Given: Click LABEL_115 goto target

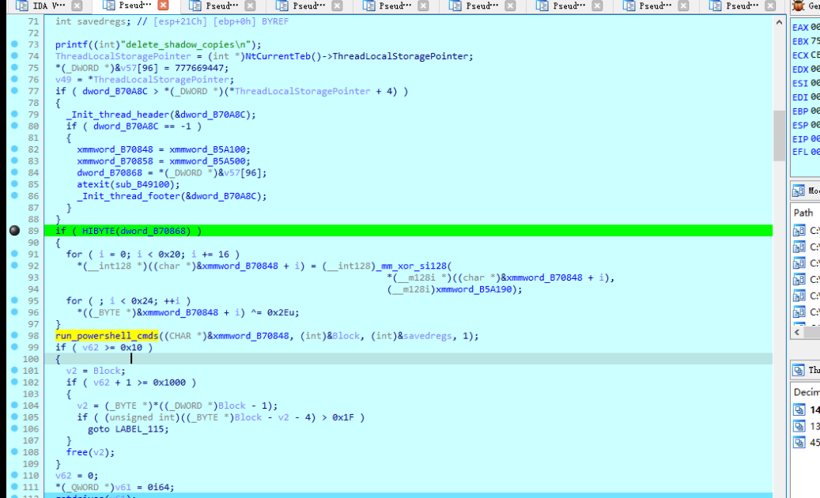Looking at the screenshot, I should (x=139, y=429).
